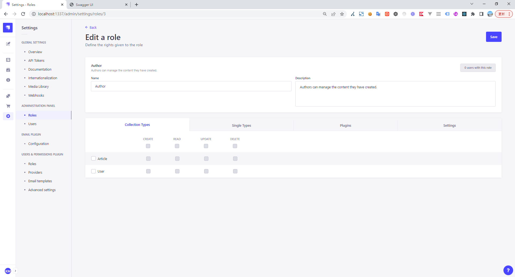The width and height of the screenshot is (515, 277).
Task: Switch to the Plugins permissions tab
Action: tap(345, 125)
